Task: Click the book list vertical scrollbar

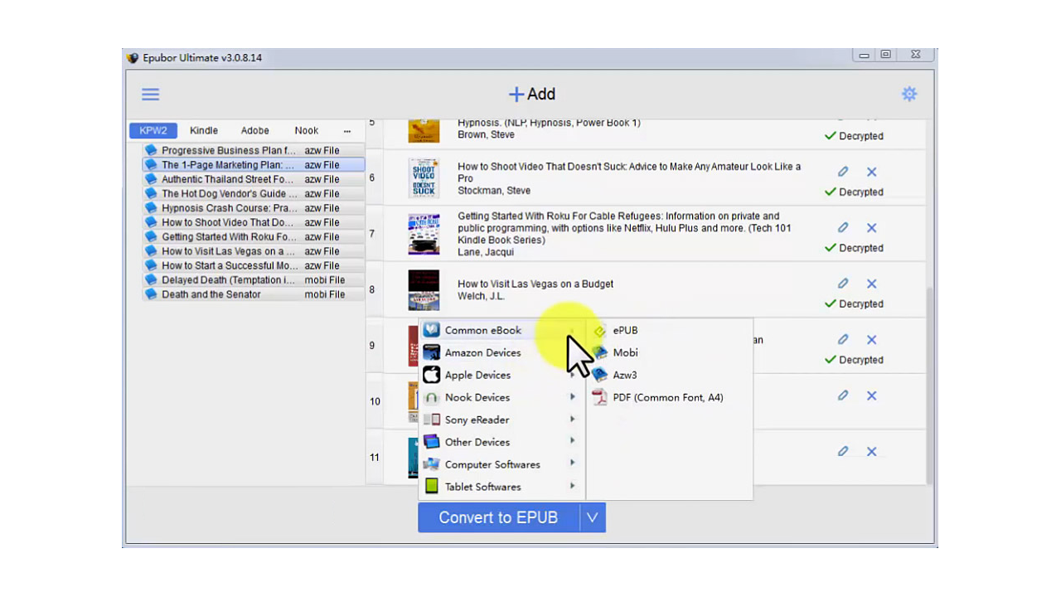Action: [x=931, y=386]
